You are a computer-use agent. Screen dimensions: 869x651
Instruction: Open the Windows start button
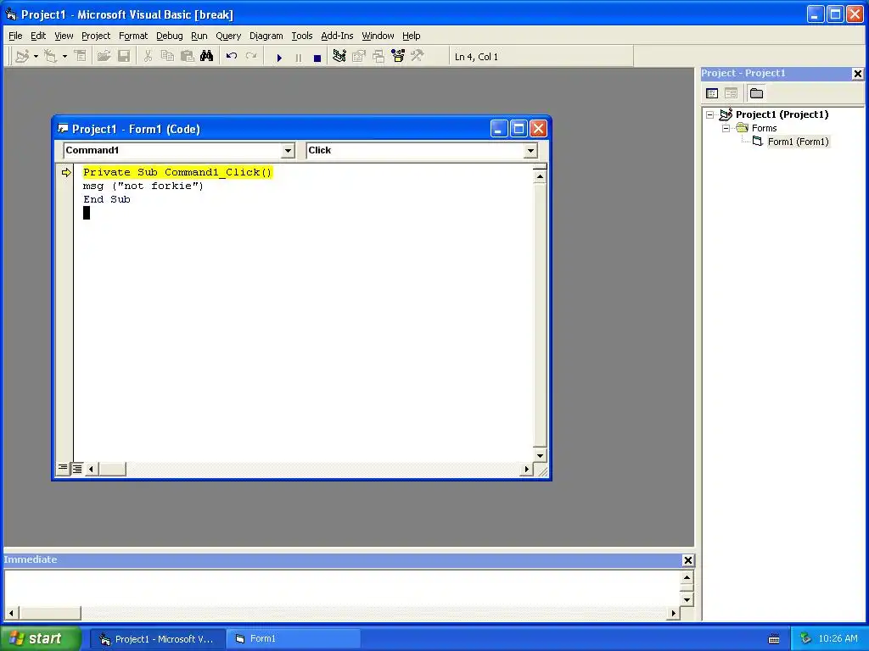pyautogui.click(x=41, y=638)
